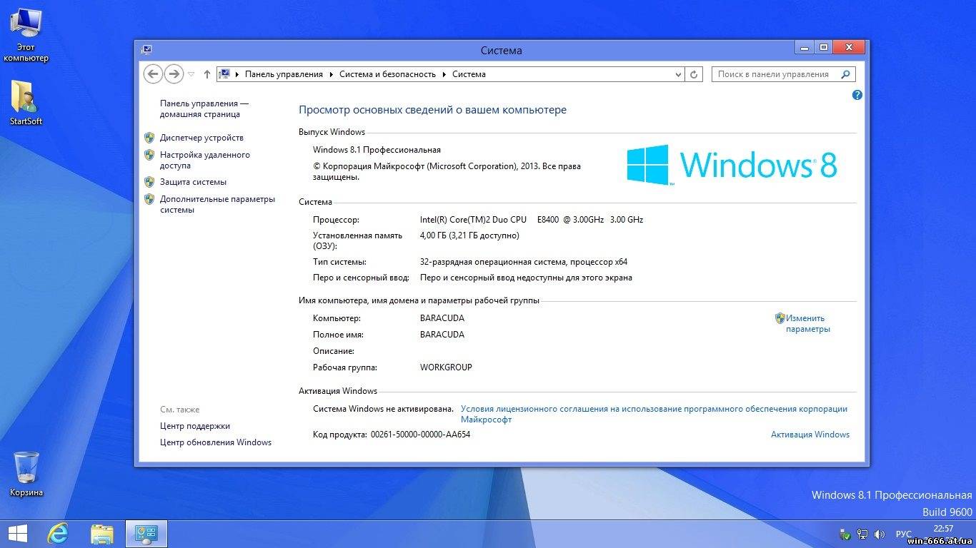The width and height of the screenshot is (976, 548).
Task: Click the system menu icon in title bar
Action: (146, 50)
